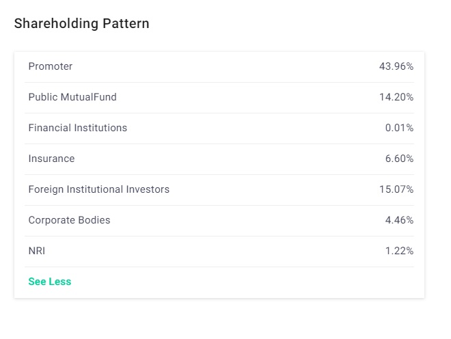Viewport: 451px width, 339px height.
Task: Select the Financial Institutions row label
Action: pos(78,128)
